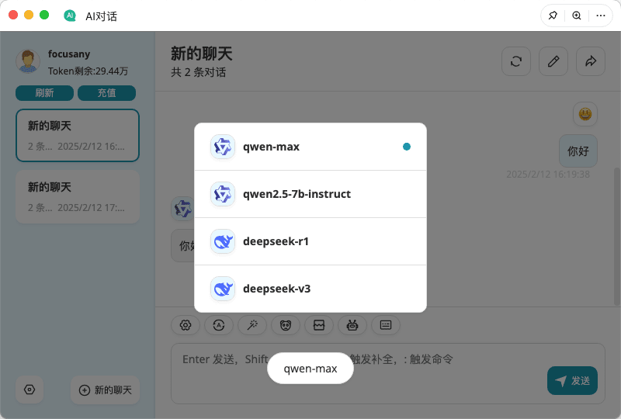Pick the deepseek-r1 model
This screenshot has width=621, height=419.
[310, 241]
